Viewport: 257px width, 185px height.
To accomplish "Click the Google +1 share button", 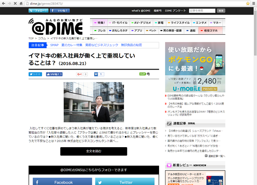I will point(80,74).
